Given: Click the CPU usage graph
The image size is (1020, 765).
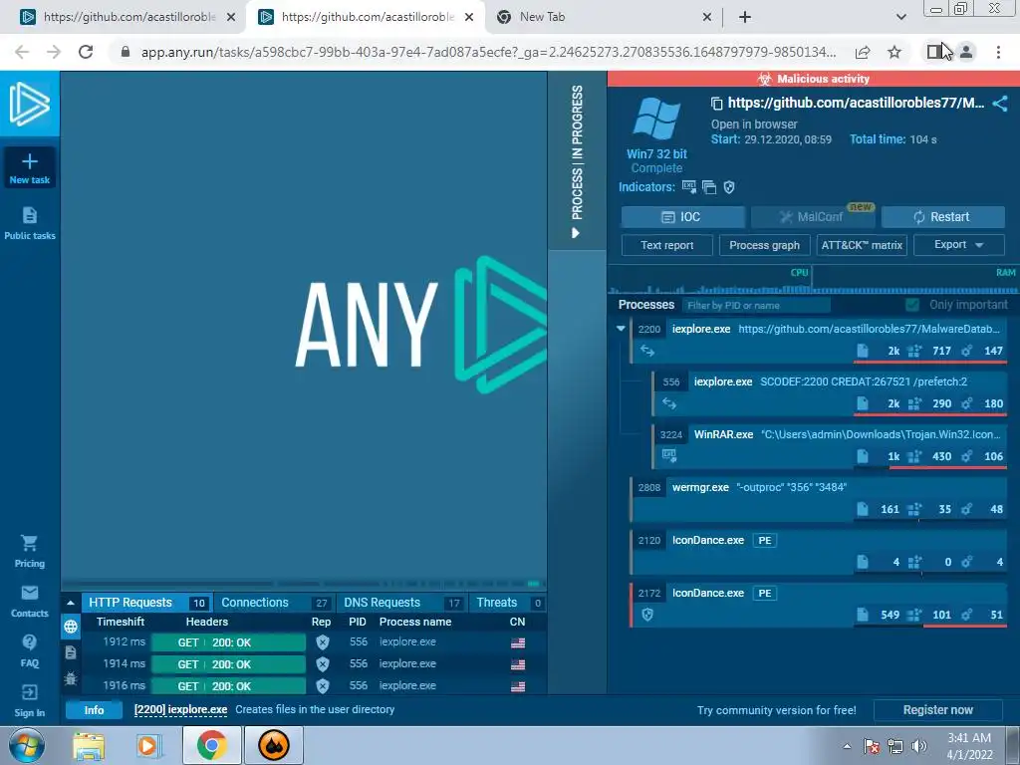Looking at the screenshot, I should (709, 280).
